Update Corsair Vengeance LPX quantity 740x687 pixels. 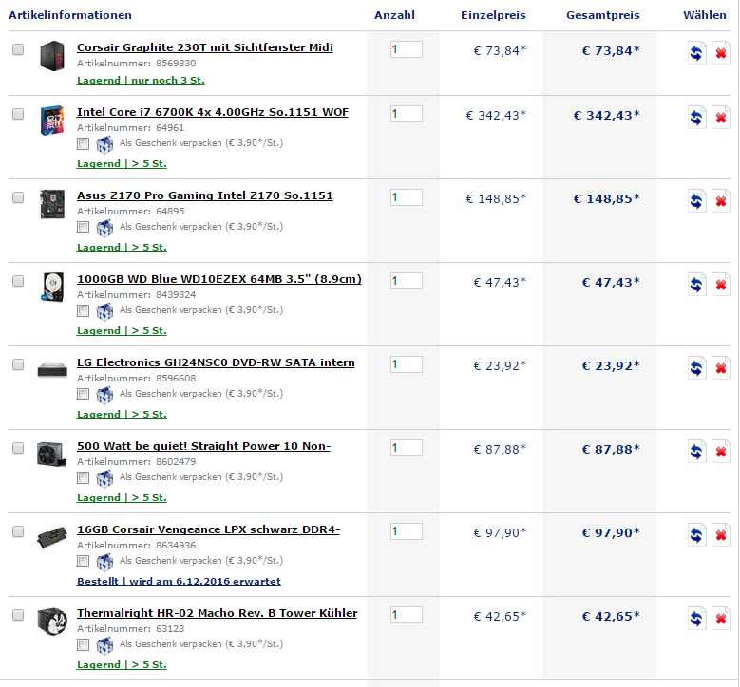point(697,534)
